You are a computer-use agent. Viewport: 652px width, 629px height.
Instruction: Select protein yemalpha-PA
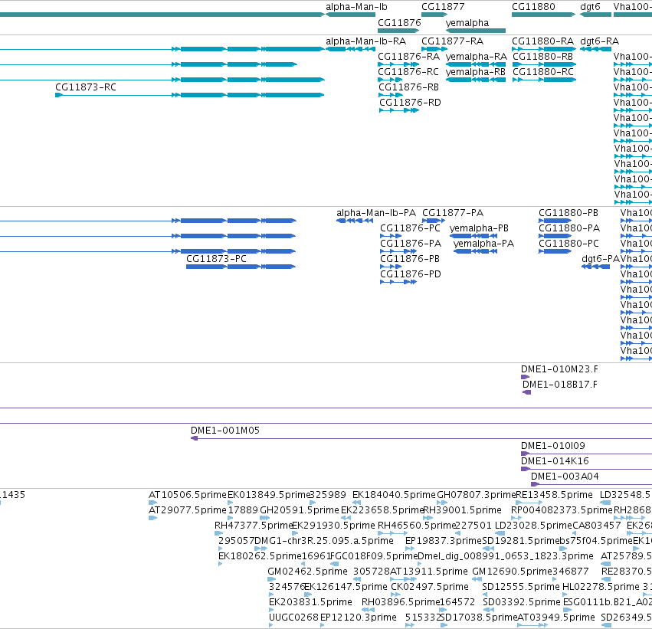coord(483,244)
